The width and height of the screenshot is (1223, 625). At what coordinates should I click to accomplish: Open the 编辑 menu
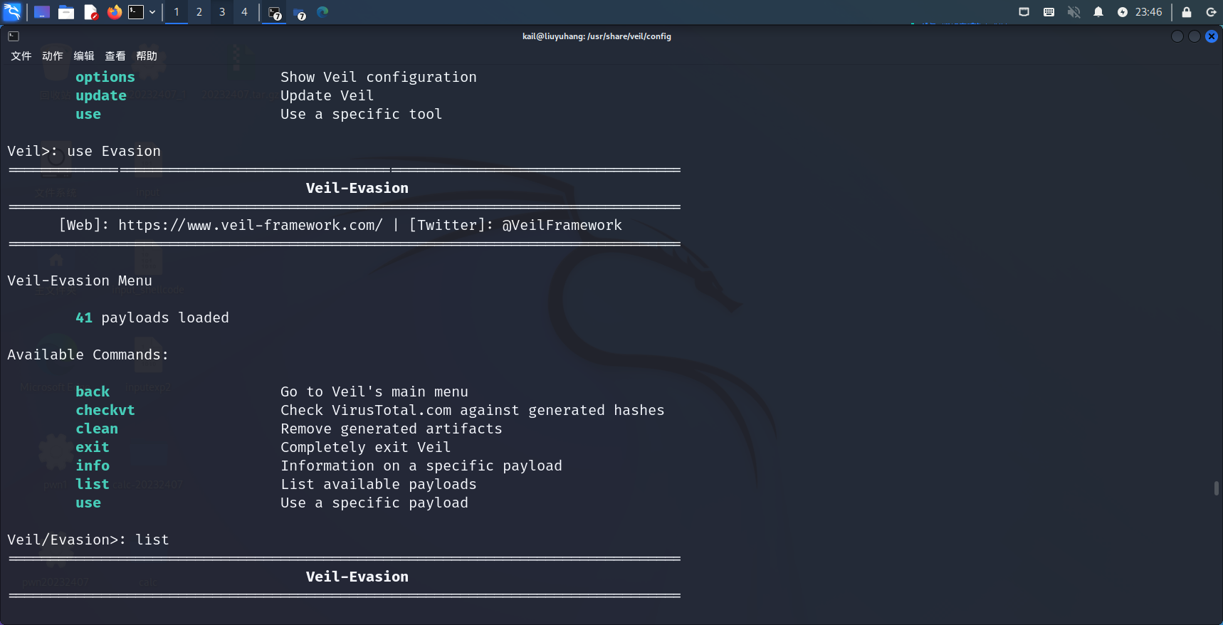[84, 56]
